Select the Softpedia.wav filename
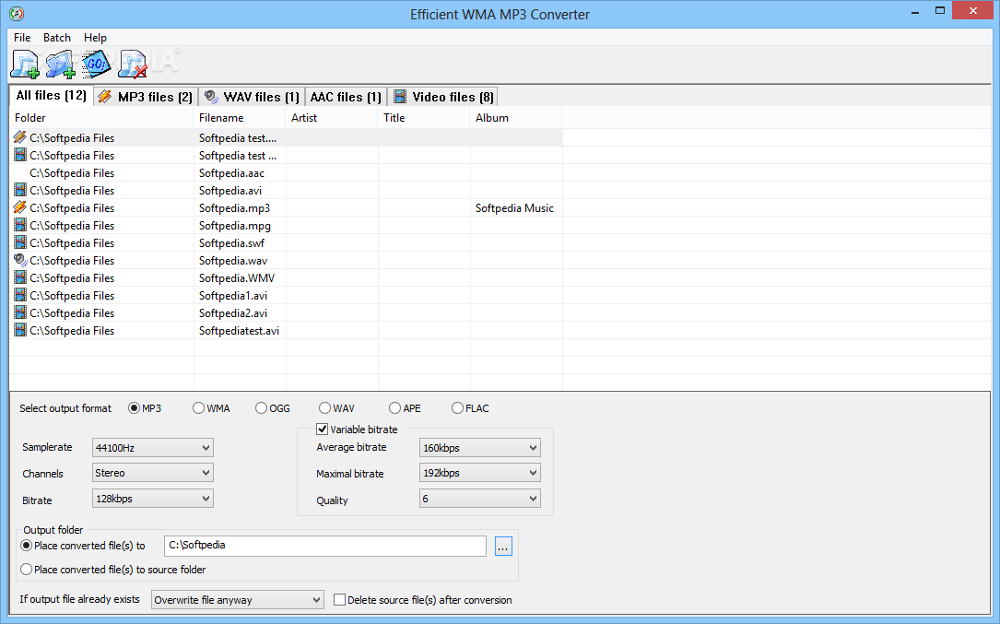Image resolution: width=1000 pixels, height=624 pixels. click(233, 260)
